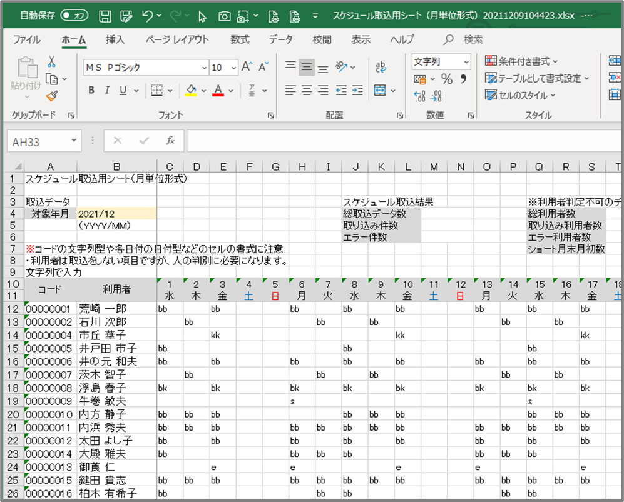Toggle Italic formatting
Screen dimensions: 624x502
106,90
